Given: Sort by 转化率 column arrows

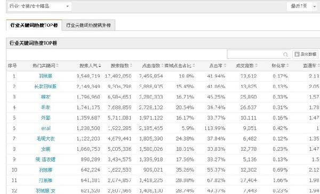Looking at the screenshot, I should [287, 66].
